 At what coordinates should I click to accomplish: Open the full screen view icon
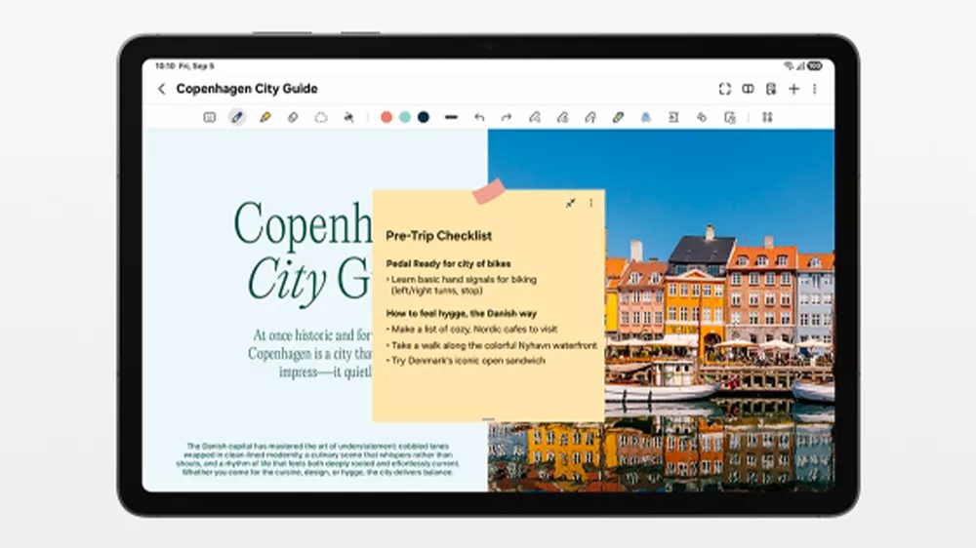[724, 89]
